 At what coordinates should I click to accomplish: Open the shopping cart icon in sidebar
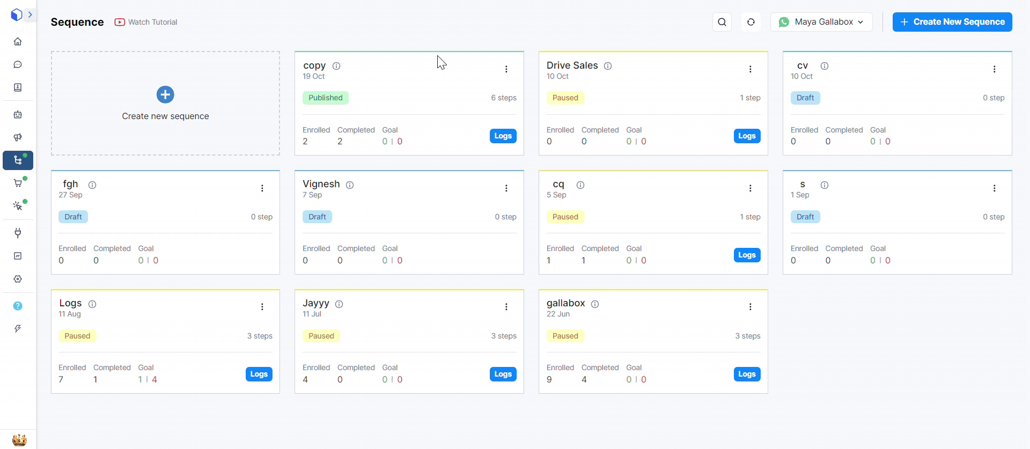tap(18, 183)
